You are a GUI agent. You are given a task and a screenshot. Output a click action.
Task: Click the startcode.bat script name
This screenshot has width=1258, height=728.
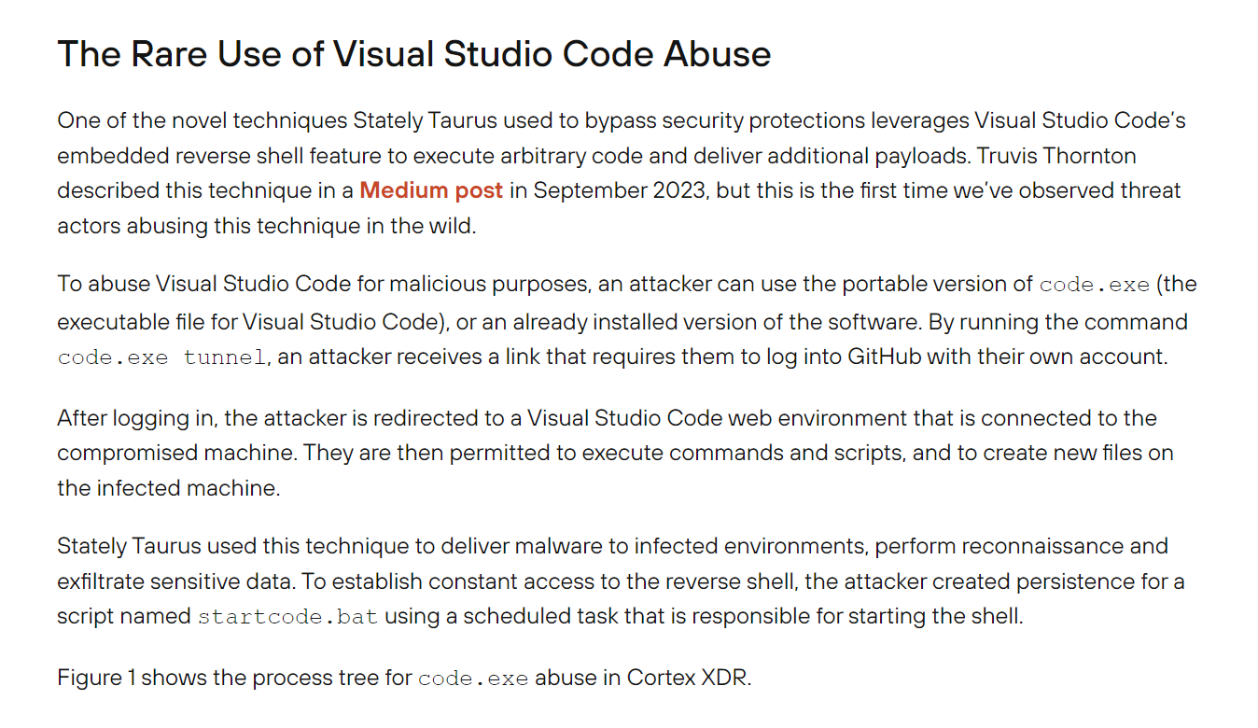[x=287, y=617]
